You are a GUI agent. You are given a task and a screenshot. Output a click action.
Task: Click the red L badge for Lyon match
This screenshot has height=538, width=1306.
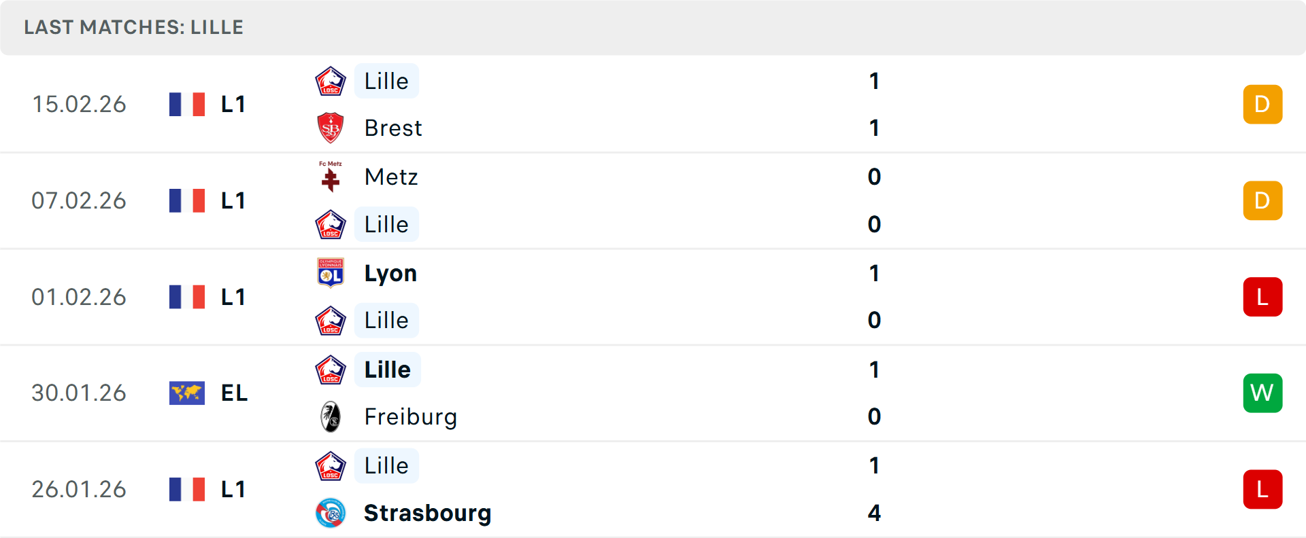point(1262,297)
